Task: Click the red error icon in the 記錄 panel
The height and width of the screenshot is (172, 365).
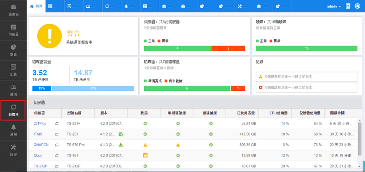Action: [261, 88]
